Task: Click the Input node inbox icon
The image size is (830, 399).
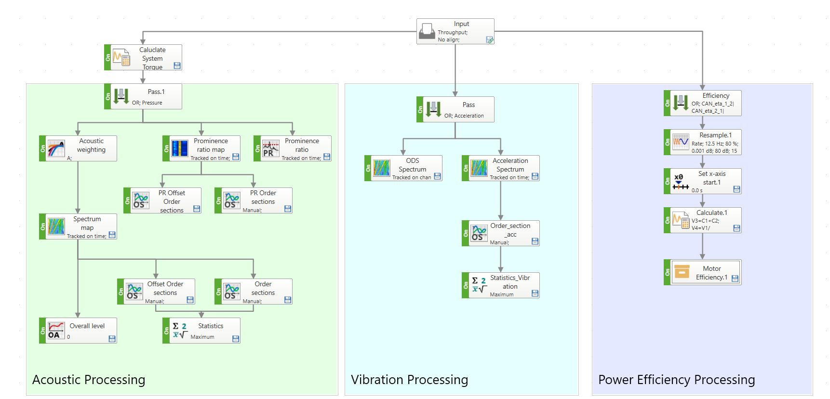Action: pyautogui.click(x=427, y=31)
